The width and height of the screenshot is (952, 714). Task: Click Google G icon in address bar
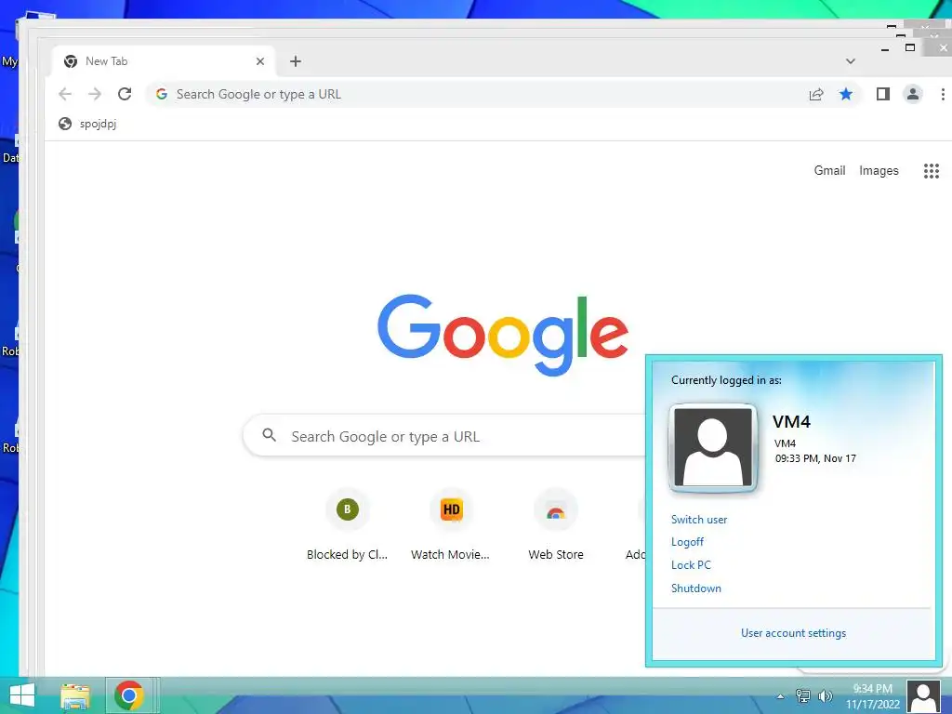tap(162, 94)
